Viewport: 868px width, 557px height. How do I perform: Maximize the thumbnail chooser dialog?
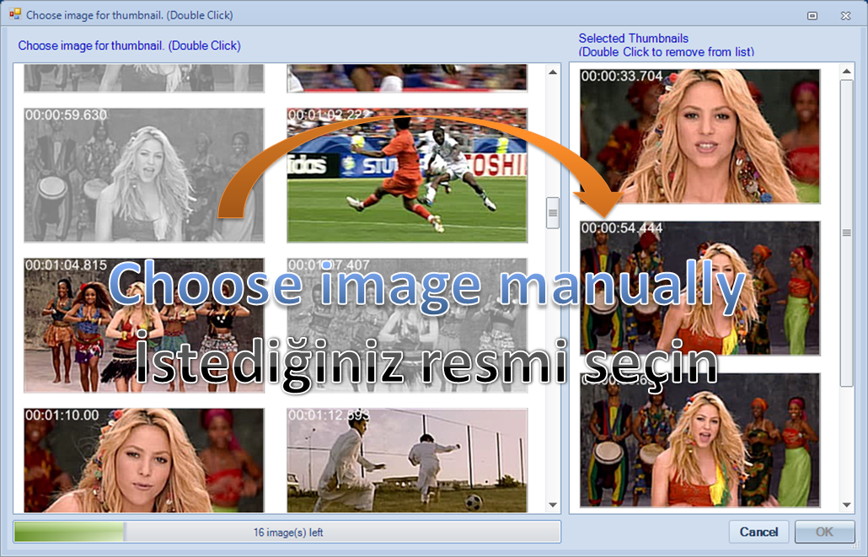pyautogui.click(x=812, y=15)
